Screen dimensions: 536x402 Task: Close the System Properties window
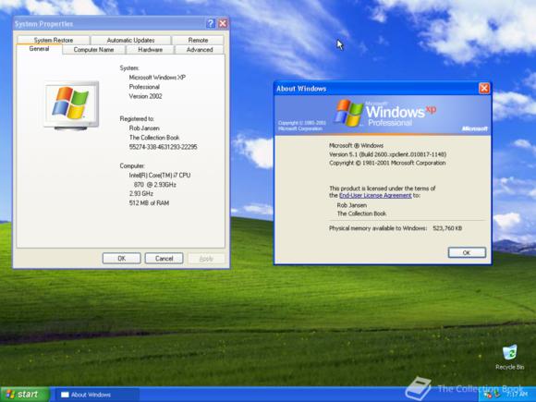point(223,23)
